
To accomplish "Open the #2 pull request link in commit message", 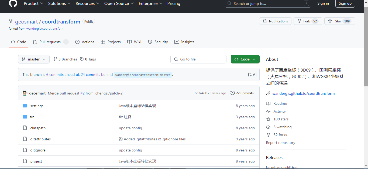I will click(x=82, y=93).
